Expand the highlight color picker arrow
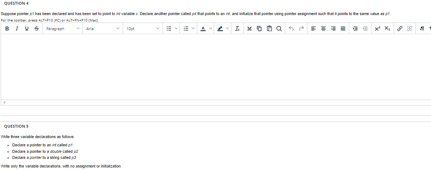 (227, 29)
